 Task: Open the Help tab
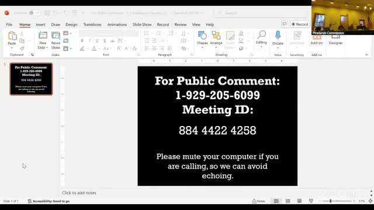(x=210, y=24)
